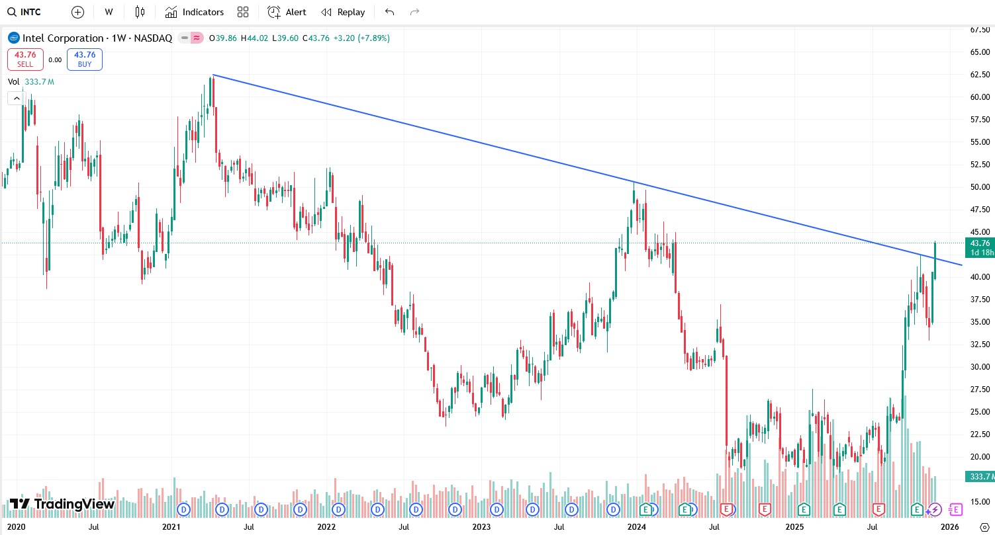Image resolution: width=995 pixels, height=535 pixels.
Task: Click the 30.00 price axis label
Action: (980, 367)
